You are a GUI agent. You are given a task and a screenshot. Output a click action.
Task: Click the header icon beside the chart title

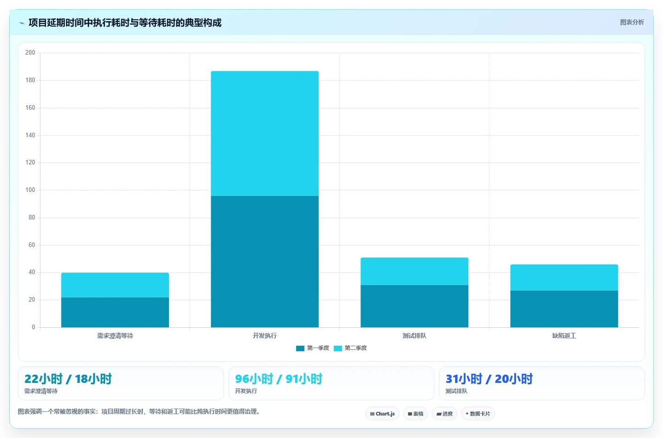[22, 23]
